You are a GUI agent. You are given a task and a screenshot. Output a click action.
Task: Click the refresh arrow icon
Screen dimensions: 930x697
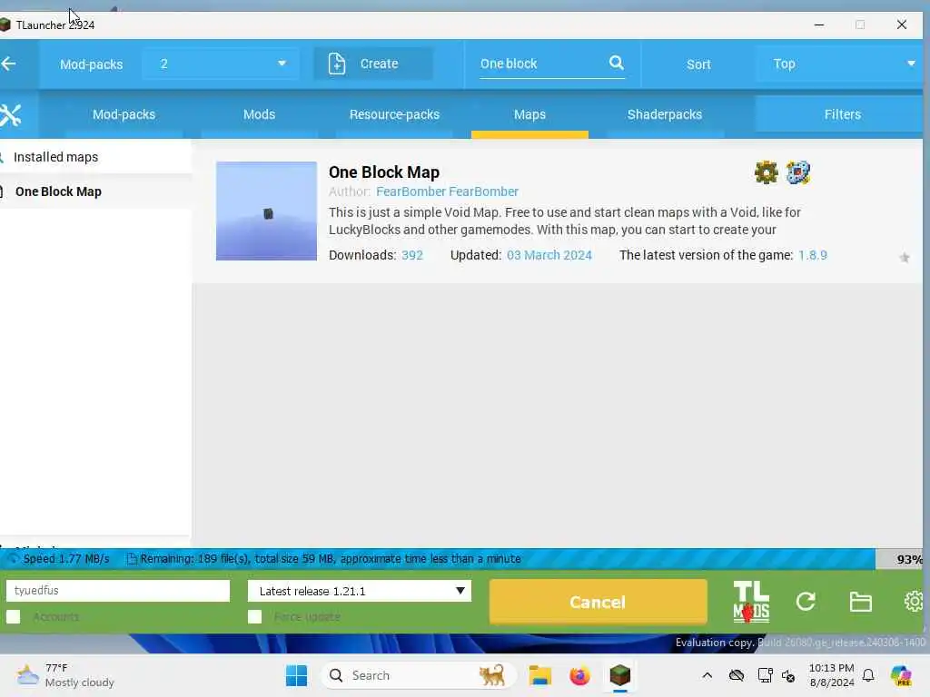click(806, 602)
